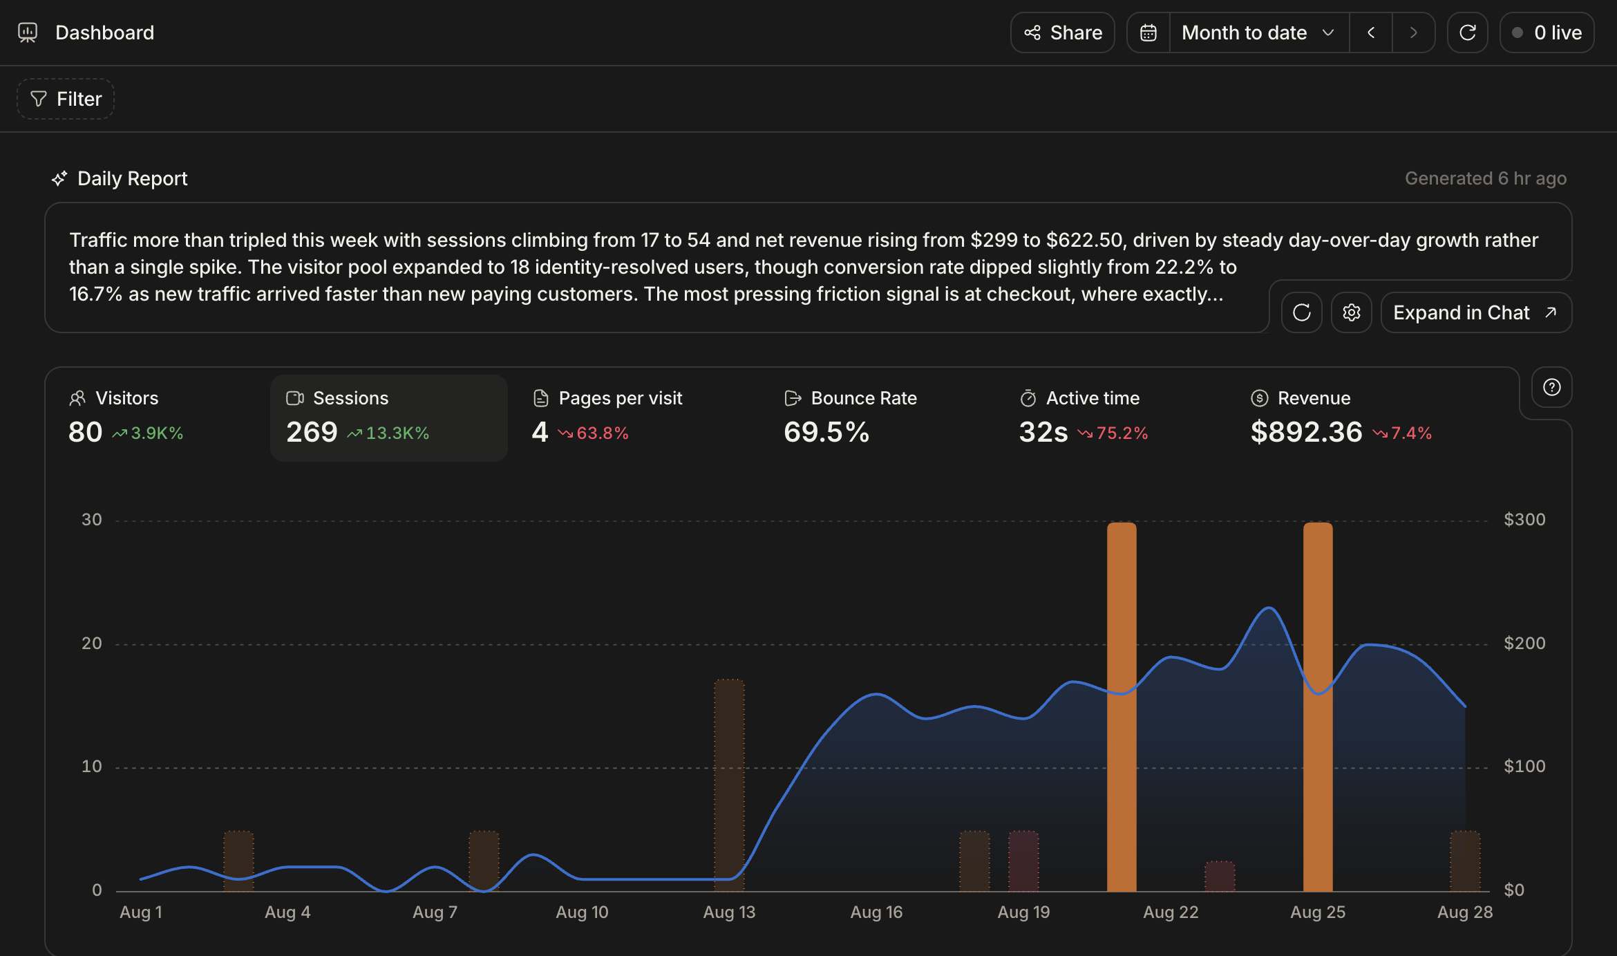This screenshot has height=956, width=1617.
Task: Open the calendar date picker icon
Action: pos(1148,32)
